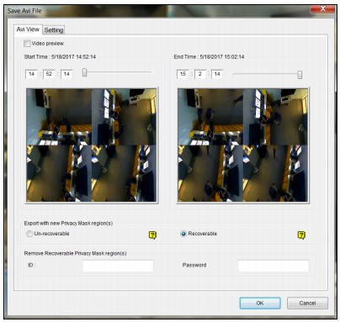
Task: Click the start time video thumbnail
Action: coord(92,145)
